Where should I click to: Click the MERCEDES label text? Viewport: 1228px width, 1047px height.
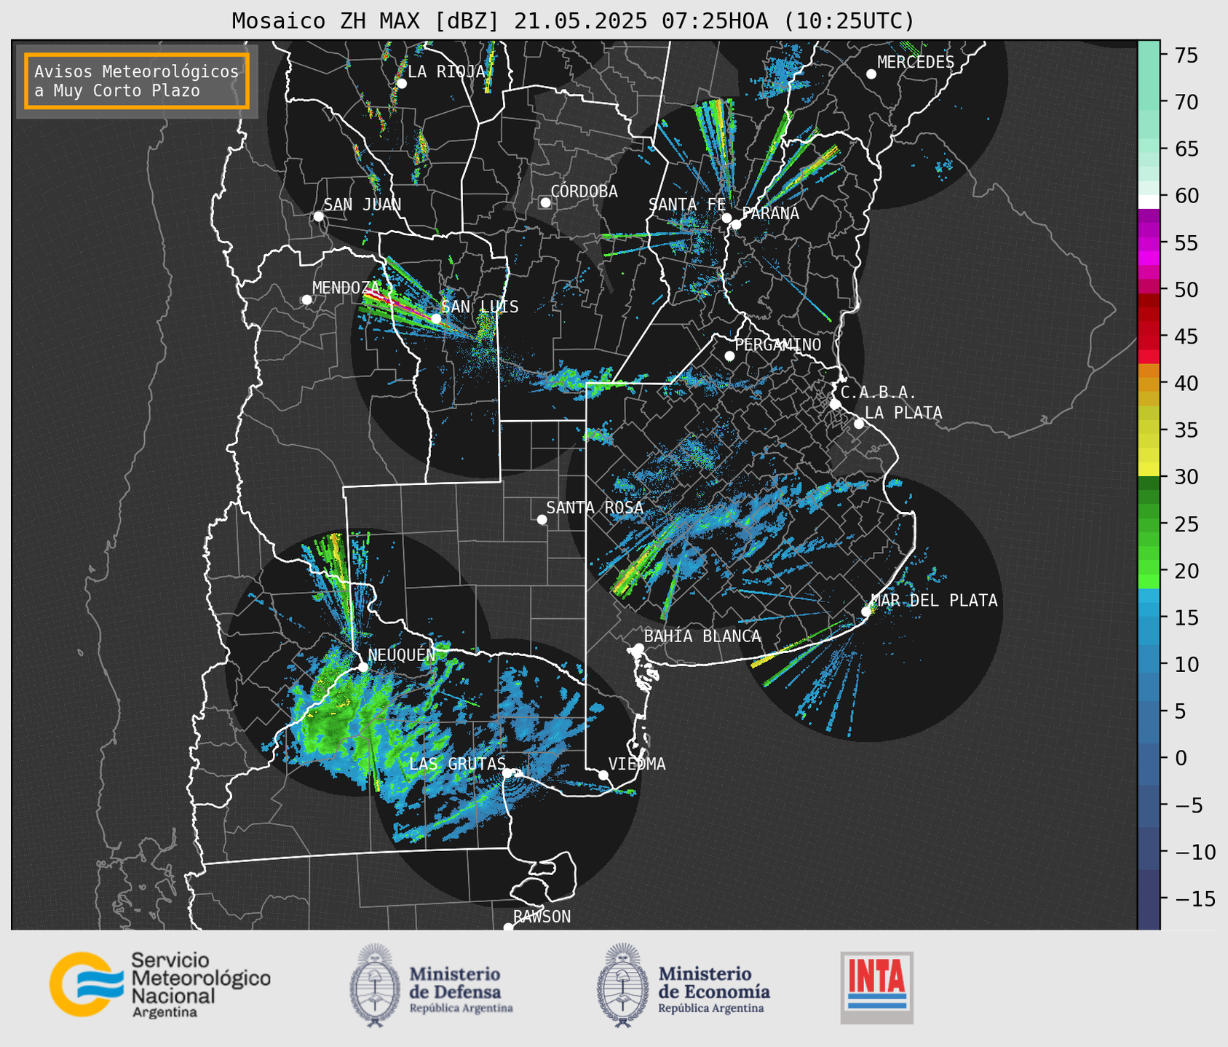pos(916,62)
